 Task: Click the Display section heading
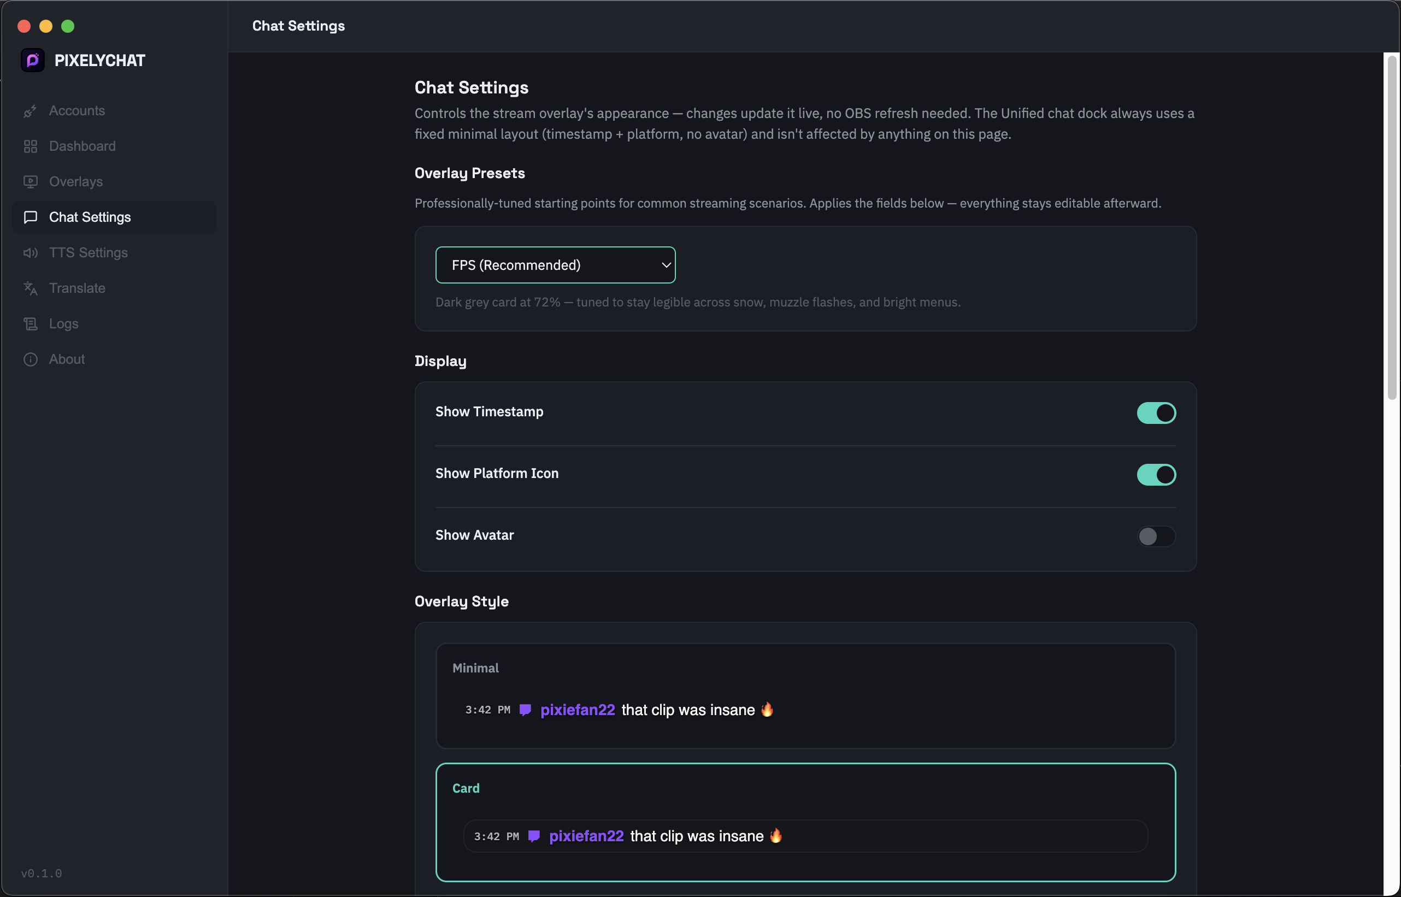440,361
